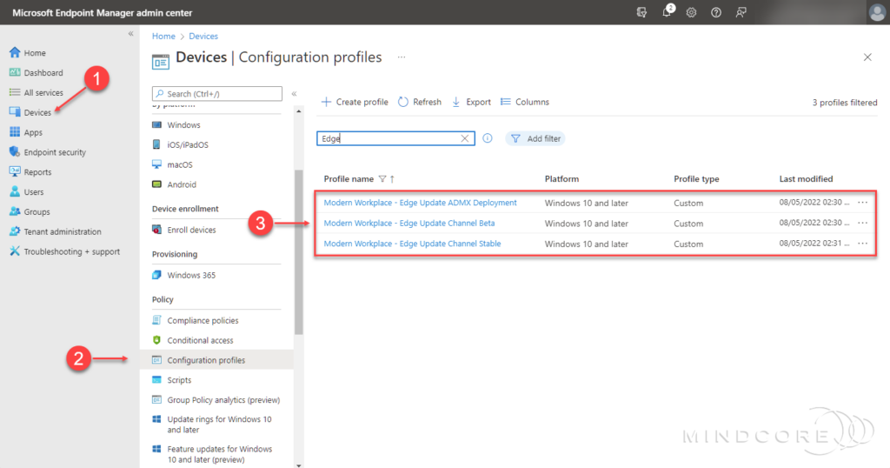
Task: Select Devices in left navigation
Action: (x=37, y=112)
